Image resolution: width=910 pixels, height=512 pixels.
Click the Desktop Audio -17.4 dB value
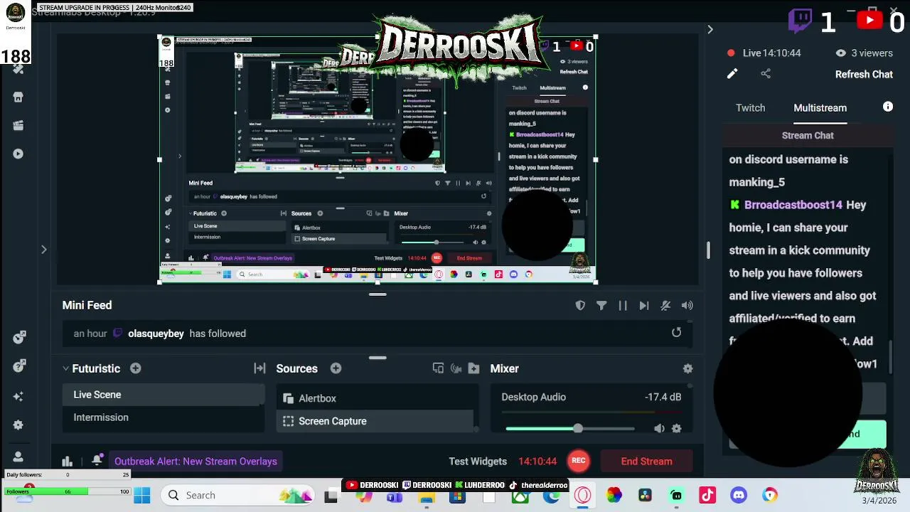(663, 397)
